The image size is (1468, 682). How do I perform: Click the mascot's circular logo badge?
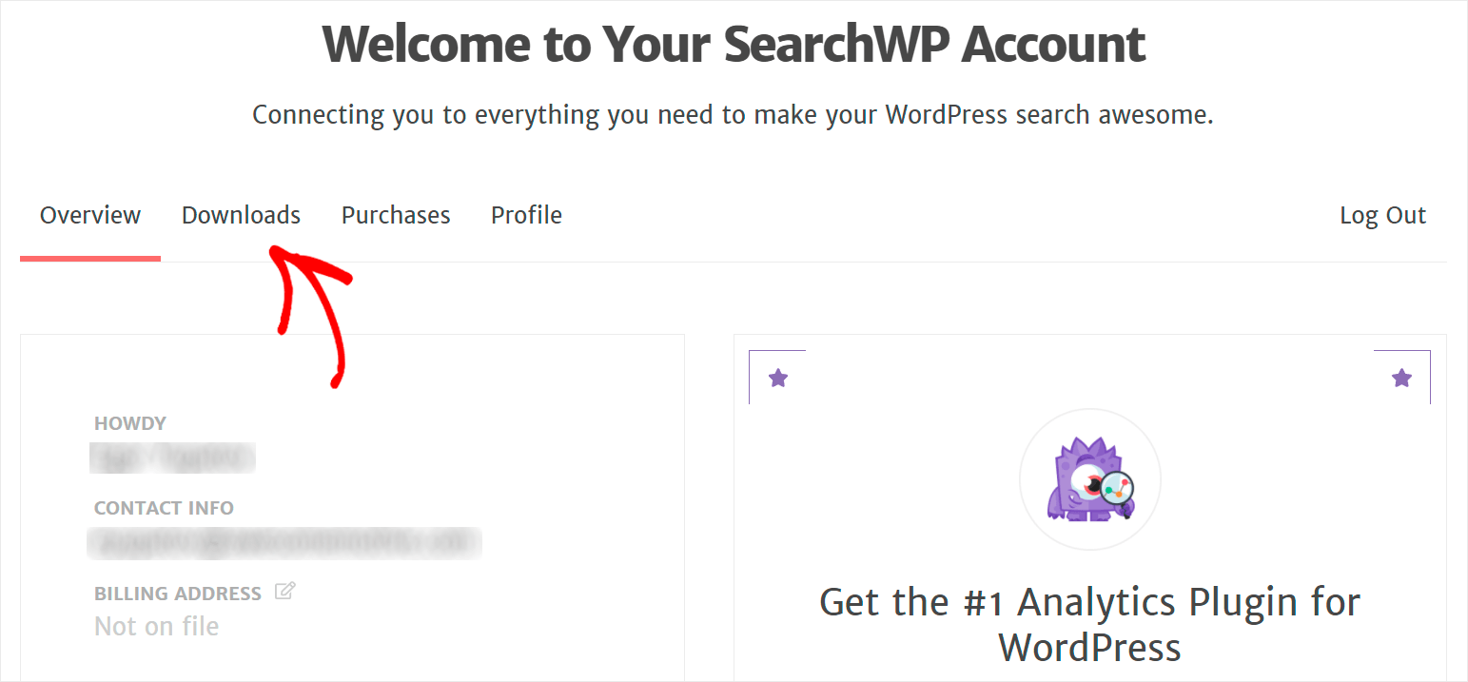[1089, 478]
